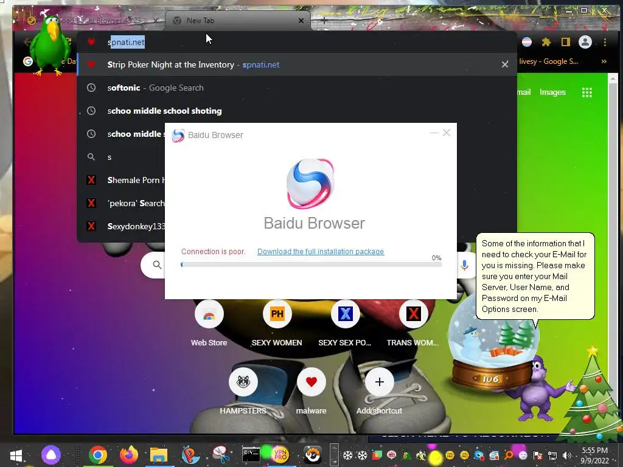Open File Explorer from the taskbar

pyautogui.click(x=159, y=455)
